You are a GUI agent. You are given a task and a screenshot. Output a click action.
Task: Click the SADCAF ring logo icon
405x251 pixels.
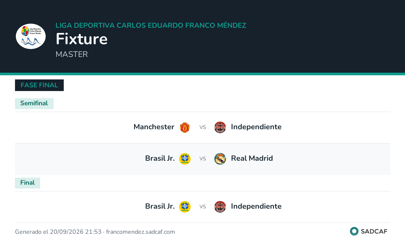pos(354,231)
